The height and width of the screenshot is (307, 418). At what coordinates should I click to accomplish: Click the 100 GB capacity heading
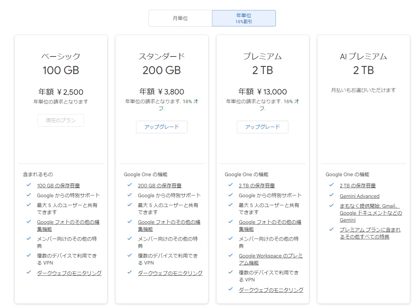point(61,70)
